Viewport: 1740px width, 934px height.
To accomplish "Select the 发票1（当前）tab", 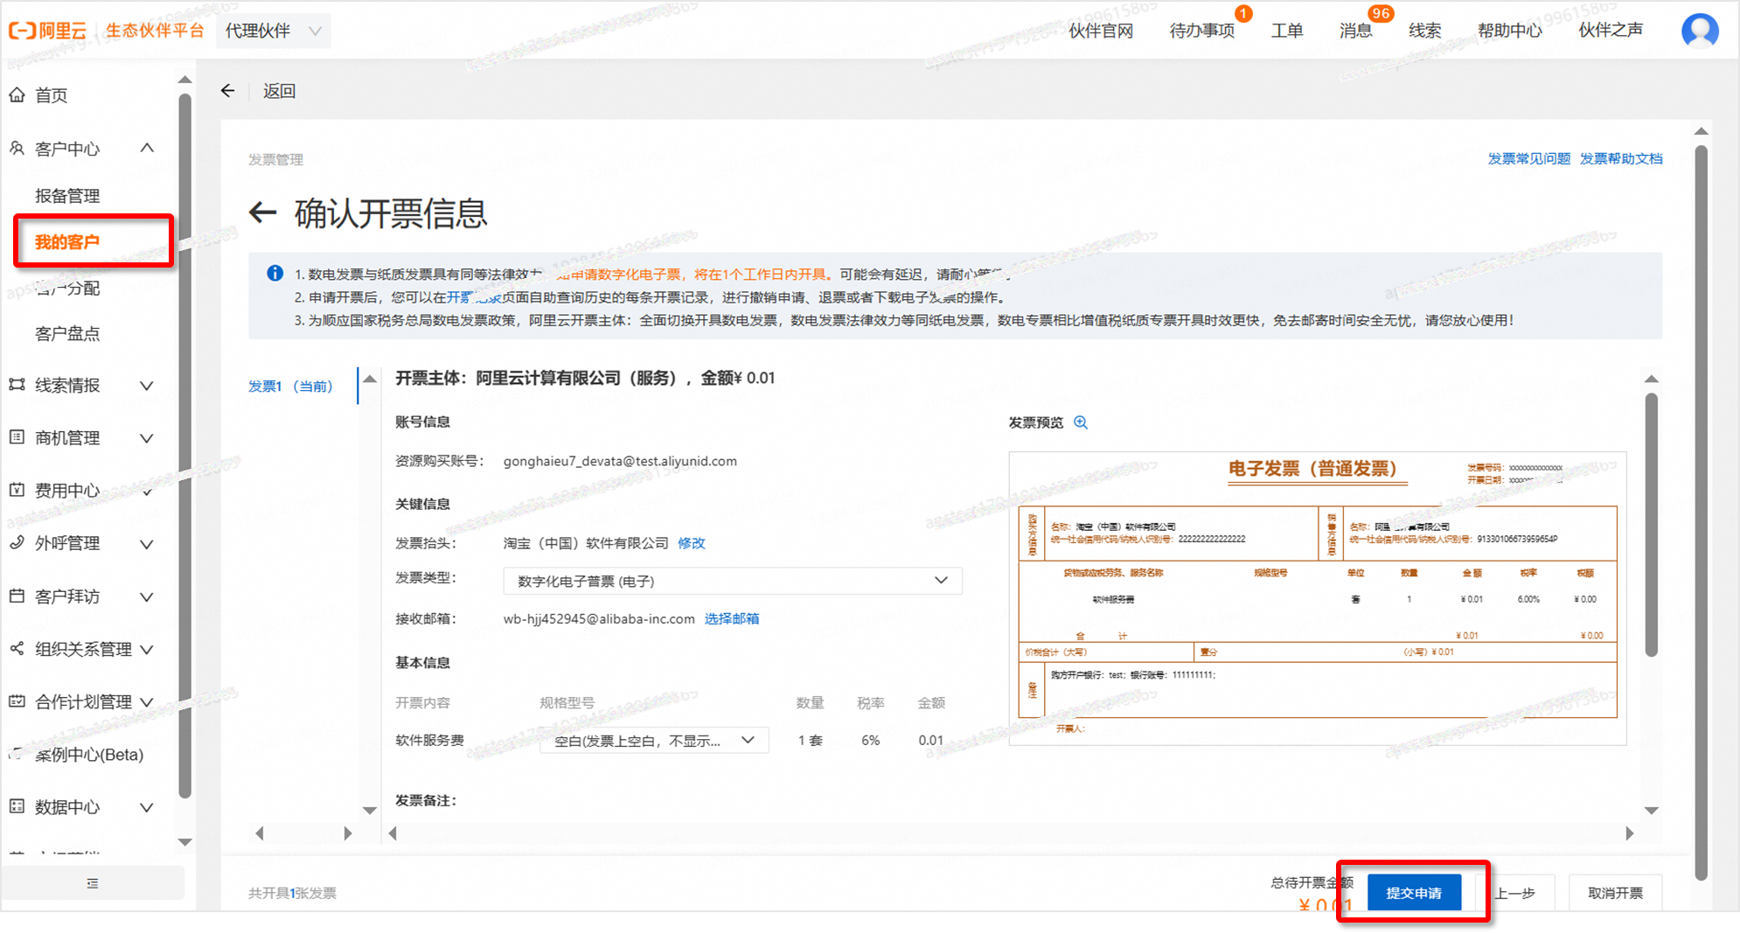I will click(290, 386).
